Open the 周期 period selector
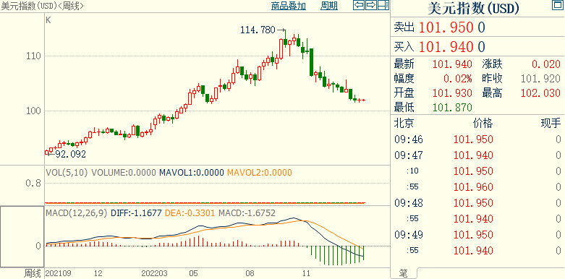Screen dimensions: 565x279 329,6
